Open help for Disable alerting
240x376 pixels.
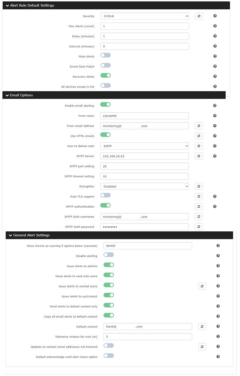pyautogui.click(x=218, y=255)
